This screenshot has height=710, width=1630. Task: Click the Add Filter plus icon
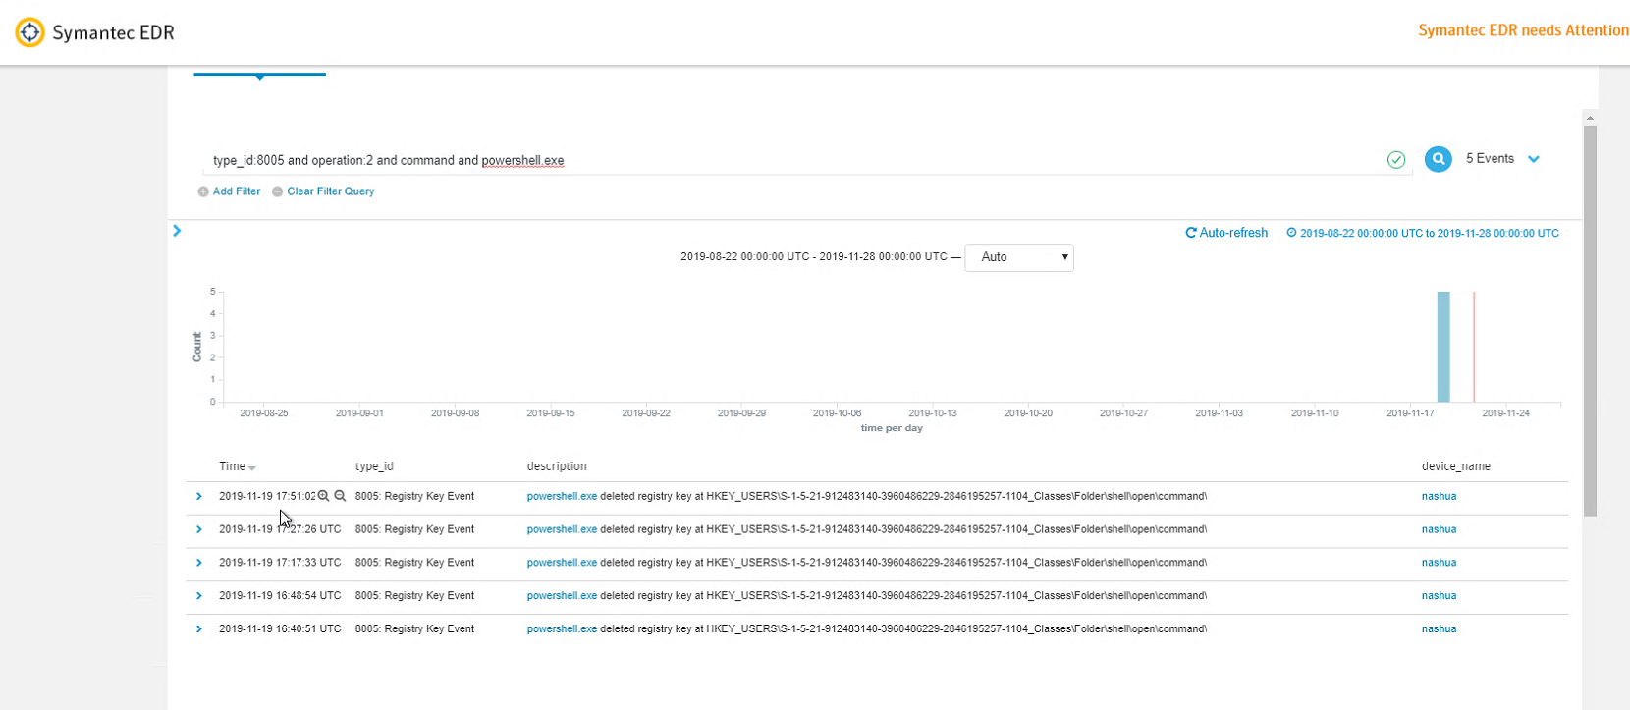coord(203,191)
